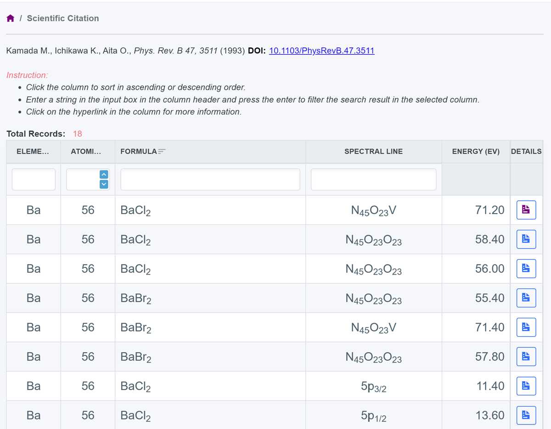Image resolution: width=551 pixels, height=429 pixels.
Task: Click the BaBr2 formula in 55.40 row
Action: coord(136,299)
